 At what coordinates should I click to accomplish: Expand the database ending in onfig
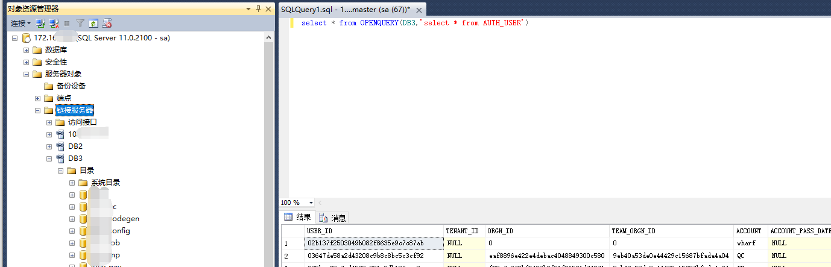(72, 231)
